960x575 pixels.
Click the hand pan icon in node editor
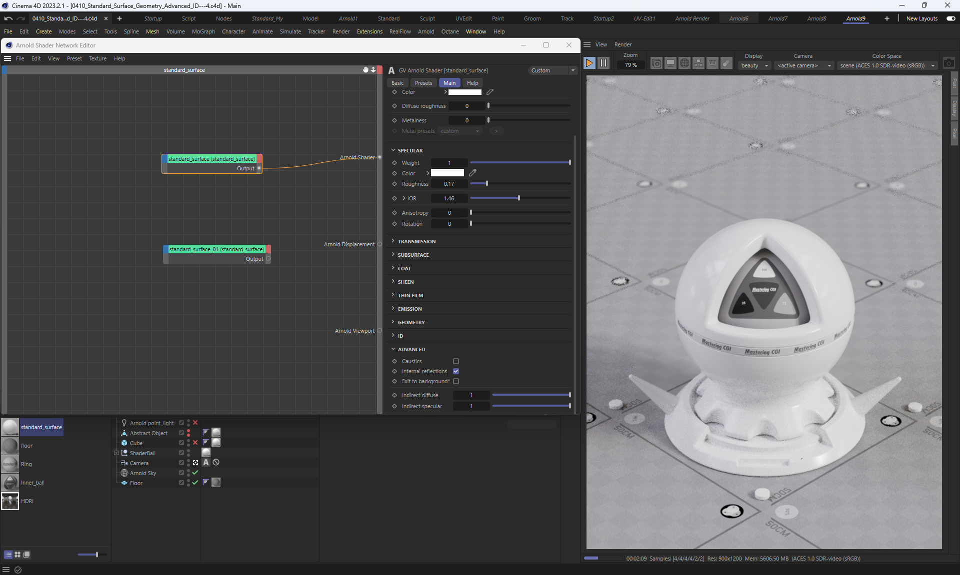(x=365, y=70)
